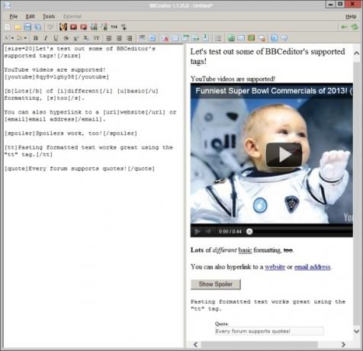Screen dimensions: 363x351
Task: Open the File menu
Action: [x=14, y=17]
